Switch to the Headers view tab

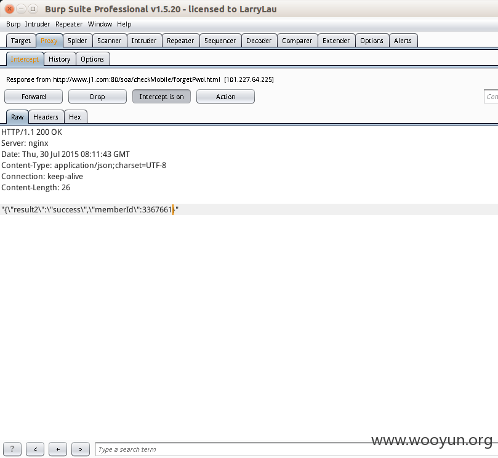coord(46,117)
